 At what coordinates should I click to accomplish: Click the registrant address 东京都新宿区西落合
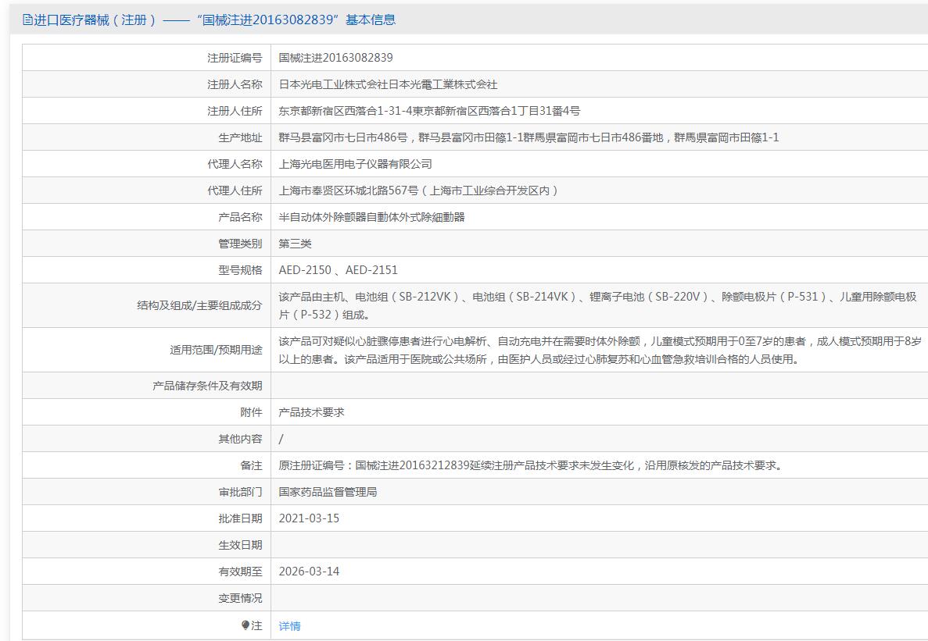pyautogui.click(x=429, y=111)
